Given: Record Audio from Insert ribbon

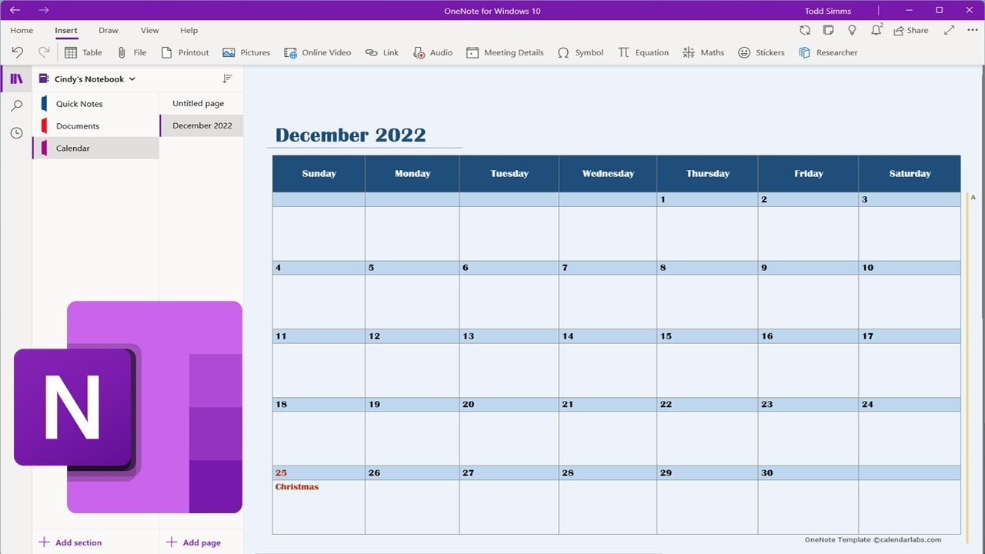Looking at the screenshot, I should coord(432,52).
